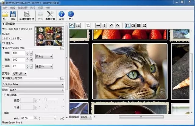The width and height of the screenshot is (195, 126).
Task: Choose the crop tool
Action: click(88, 26)
